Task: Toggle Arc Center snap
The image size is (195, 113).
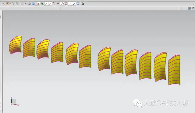Action: 62,4
